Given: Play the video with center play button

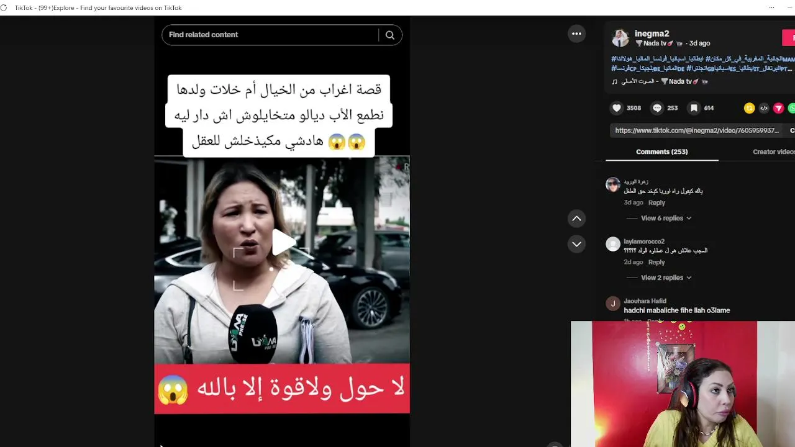Looking at the screenshot, I should point(283,243).
